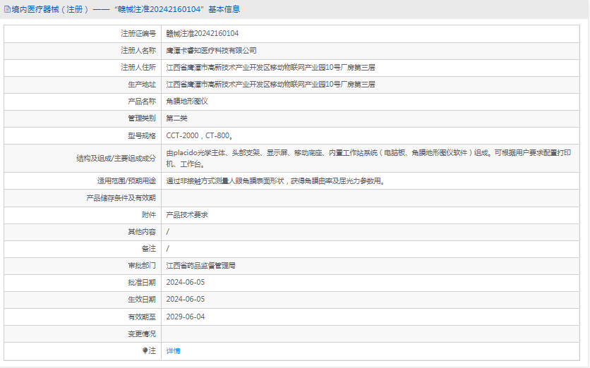Click the 结构及组成/主要组成成分 label
This screenshot has height=368, width=590.
pos(116,158)
